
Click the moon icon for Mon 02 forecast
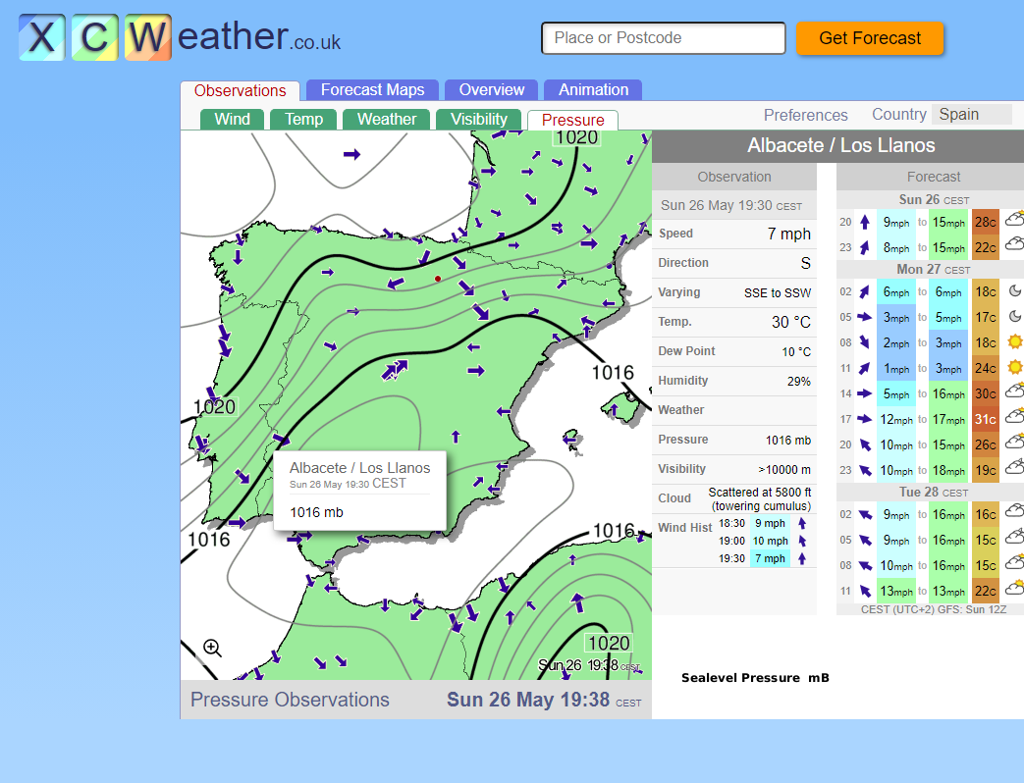coord(1014,291)
